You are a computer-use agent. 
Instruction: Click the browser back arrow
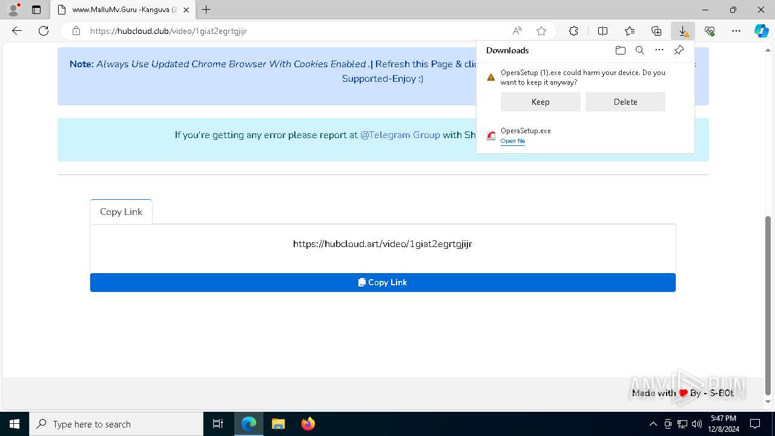click(x=17, y=31)
